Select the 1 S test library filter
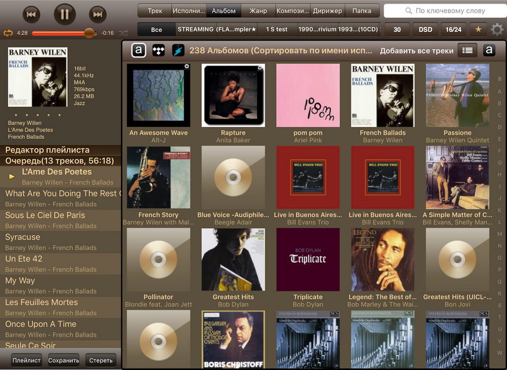The width and height of the screenshot is (507, 370). coord(277,29)
